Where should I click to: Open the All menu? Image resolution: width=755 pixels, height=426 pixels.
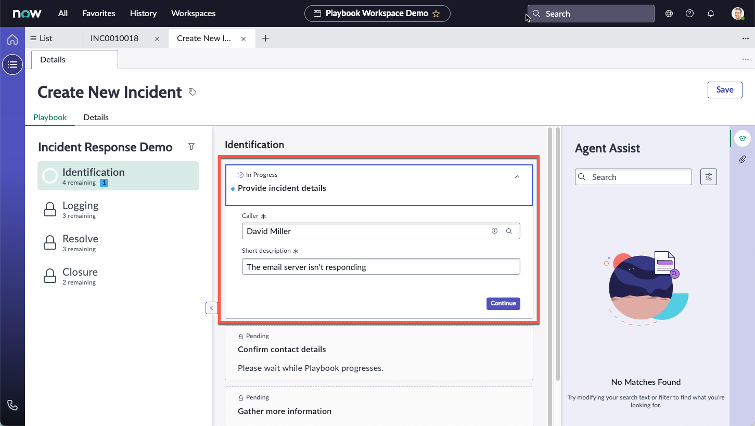click(63, 14)
